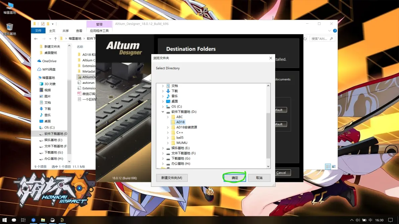The width and height of the screenshot is (399, 224).
Task: Open the Windows Start menu
Action: 4,220
